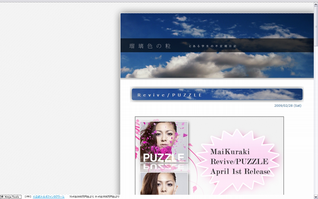Image resolution: width=318 pixels, height=199 pixels.
Task: View the PUZZLE album cover image
Action: tap(164, 142)
